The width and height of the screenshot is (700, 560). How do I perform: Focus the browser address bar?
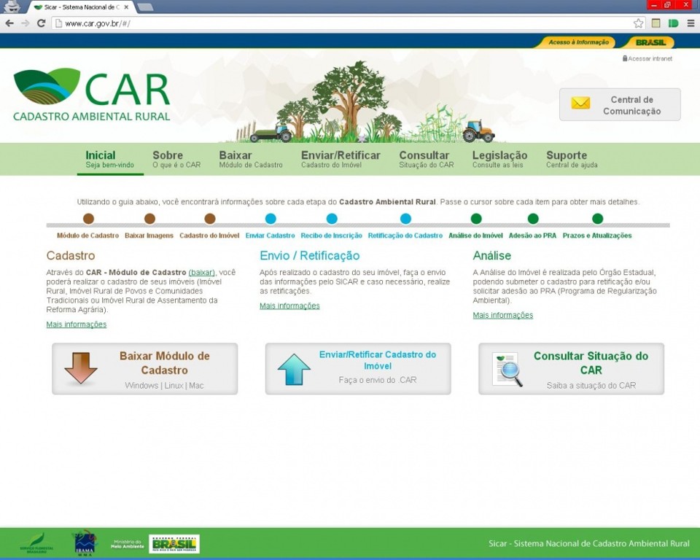(x=343, y=23)
